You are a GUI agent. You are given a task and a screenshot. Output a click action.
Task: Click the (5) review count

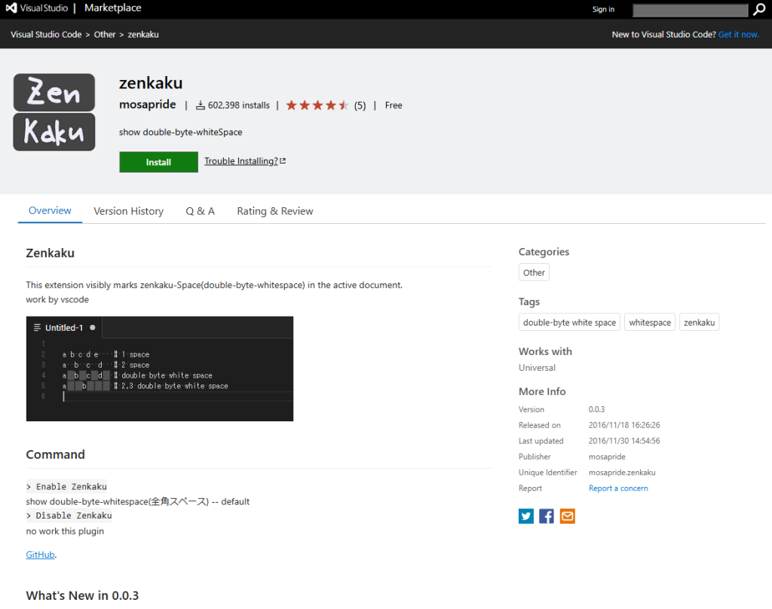pos(360,106)
